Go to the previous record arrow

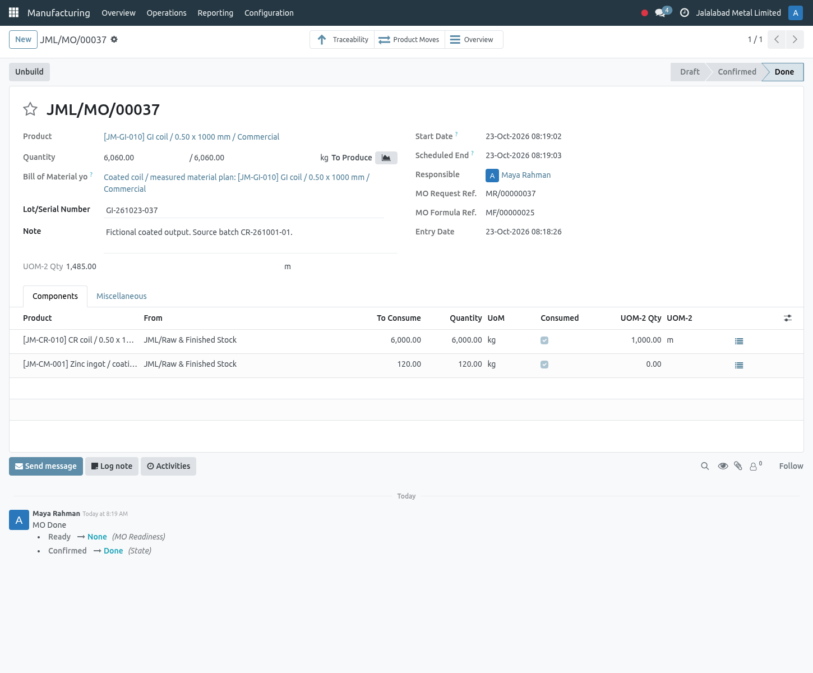point(777,39)
